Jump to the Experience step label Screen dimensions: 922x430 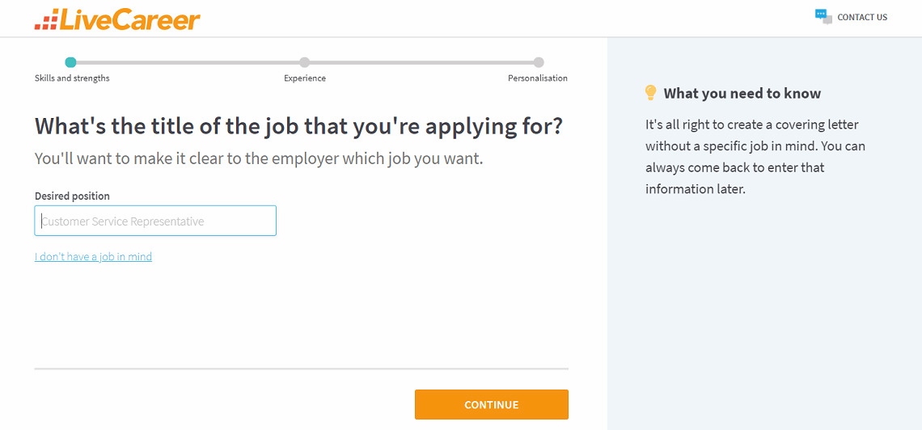tap(305, 78)
